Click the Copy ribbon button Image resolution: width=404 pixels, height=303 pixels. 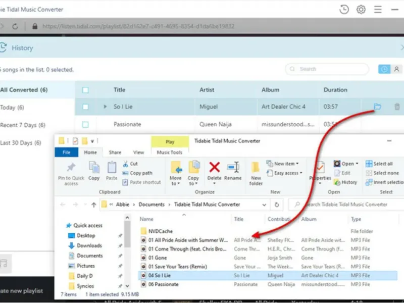94,171
